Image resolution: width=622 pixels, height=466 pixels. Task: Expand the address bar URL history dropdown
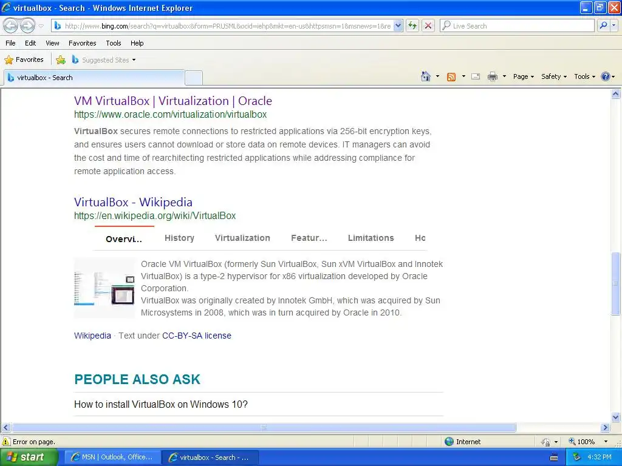(398, 25)
